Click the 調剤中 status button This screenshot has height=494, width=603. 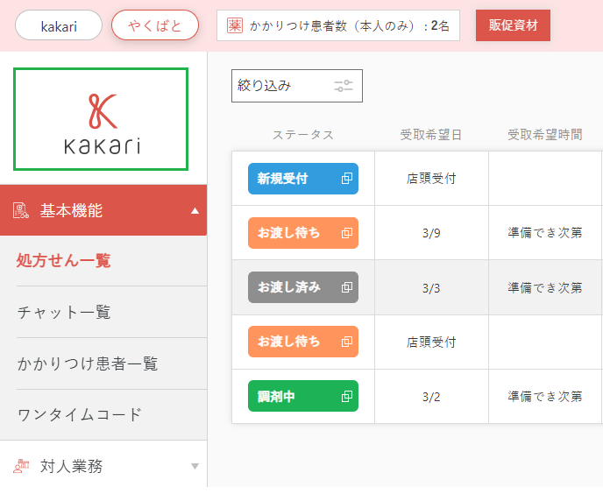[x=303, y=396]
